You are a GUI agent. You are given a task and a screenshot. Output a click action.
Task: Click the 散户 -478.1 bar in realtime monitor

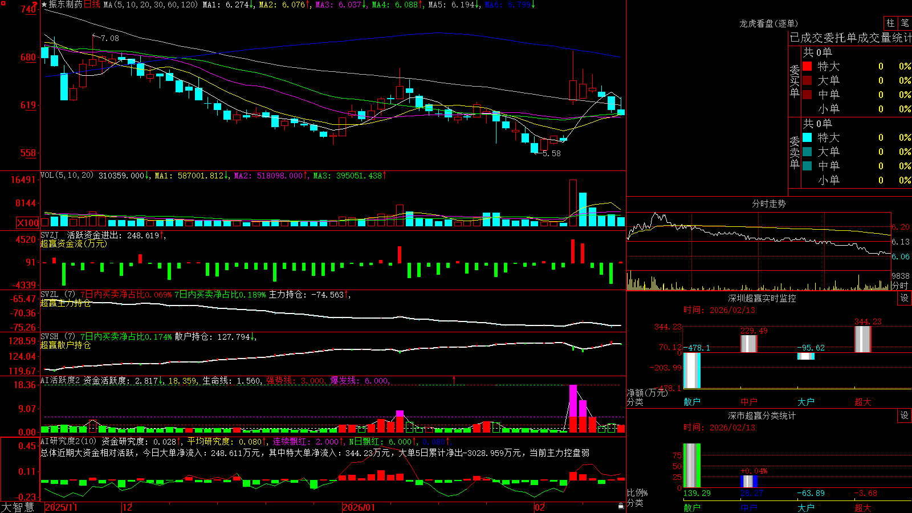[692, 370]
